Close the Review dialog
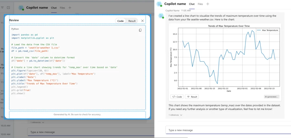The width and height of the screenshot is (291, 138). pos(143,21)
